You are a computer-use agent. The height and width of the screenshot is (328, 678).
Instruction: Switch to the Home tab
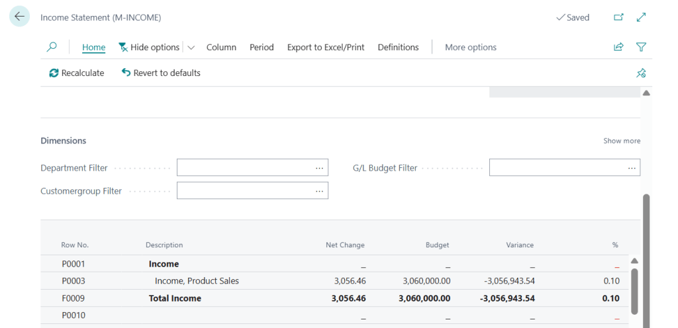(x=94, y=47)
